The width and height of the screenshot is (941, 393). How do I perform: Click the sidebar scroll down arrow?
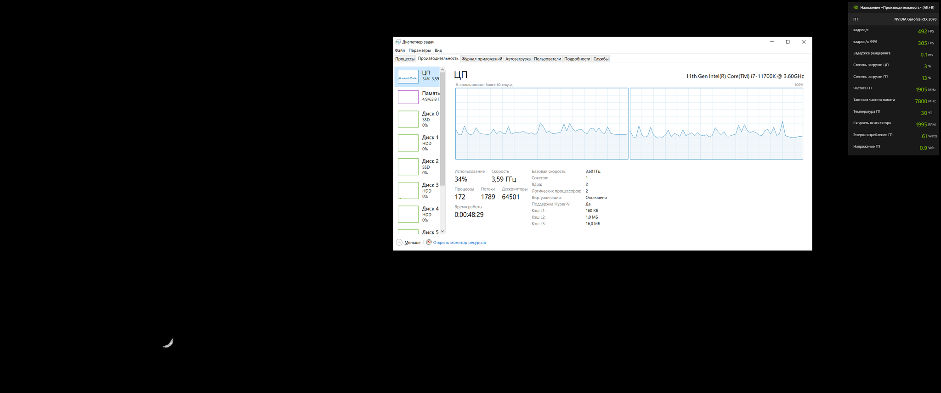(442, 232)
